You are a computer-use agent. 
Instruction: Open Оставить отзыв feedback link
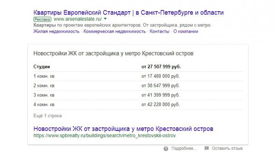(x=227, y=149)
